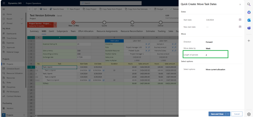Switch to the Team tab

tap(73, 31)
